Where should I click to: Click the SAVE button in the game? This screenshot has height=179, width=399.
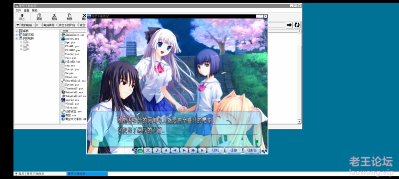215,150
